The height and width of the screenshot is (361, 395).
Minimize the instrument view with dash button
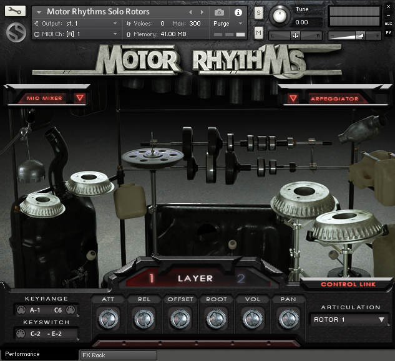(388, 15)
